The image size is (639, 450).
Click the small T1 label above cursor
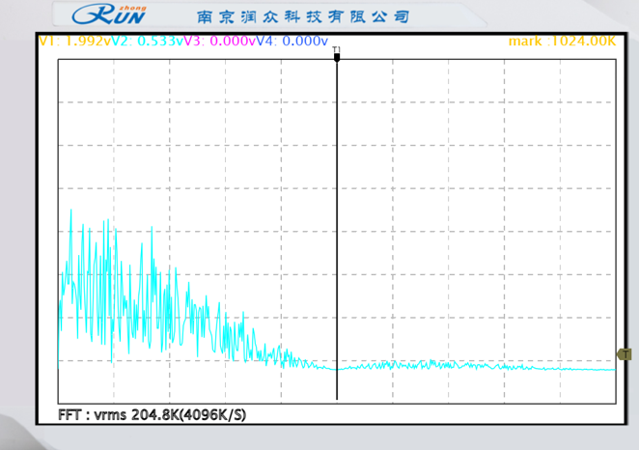point(337,49)
